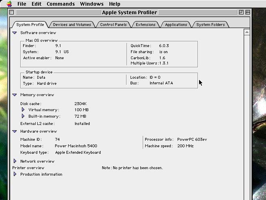Screen dimensions: 266x200
Task: Click the Machine speed 200 MHz value
Action: (x=185, y=146)
